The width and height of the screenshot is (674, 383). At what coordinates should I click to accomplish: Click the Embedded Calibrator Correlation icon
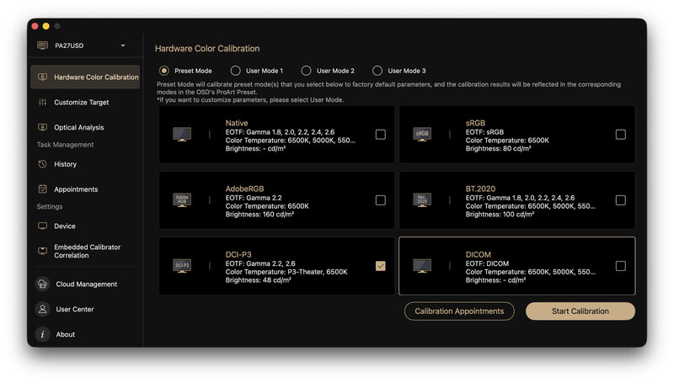point(42,251)
